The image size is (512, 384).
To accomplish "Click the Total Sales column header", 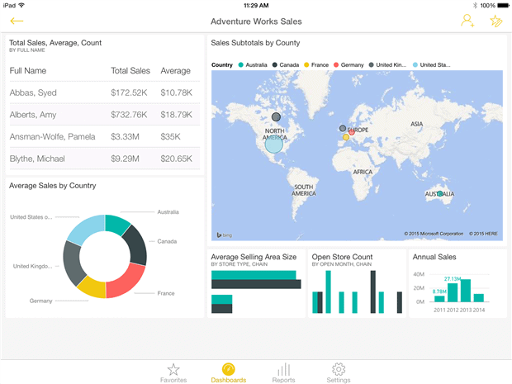I will [x=130, y=71].
